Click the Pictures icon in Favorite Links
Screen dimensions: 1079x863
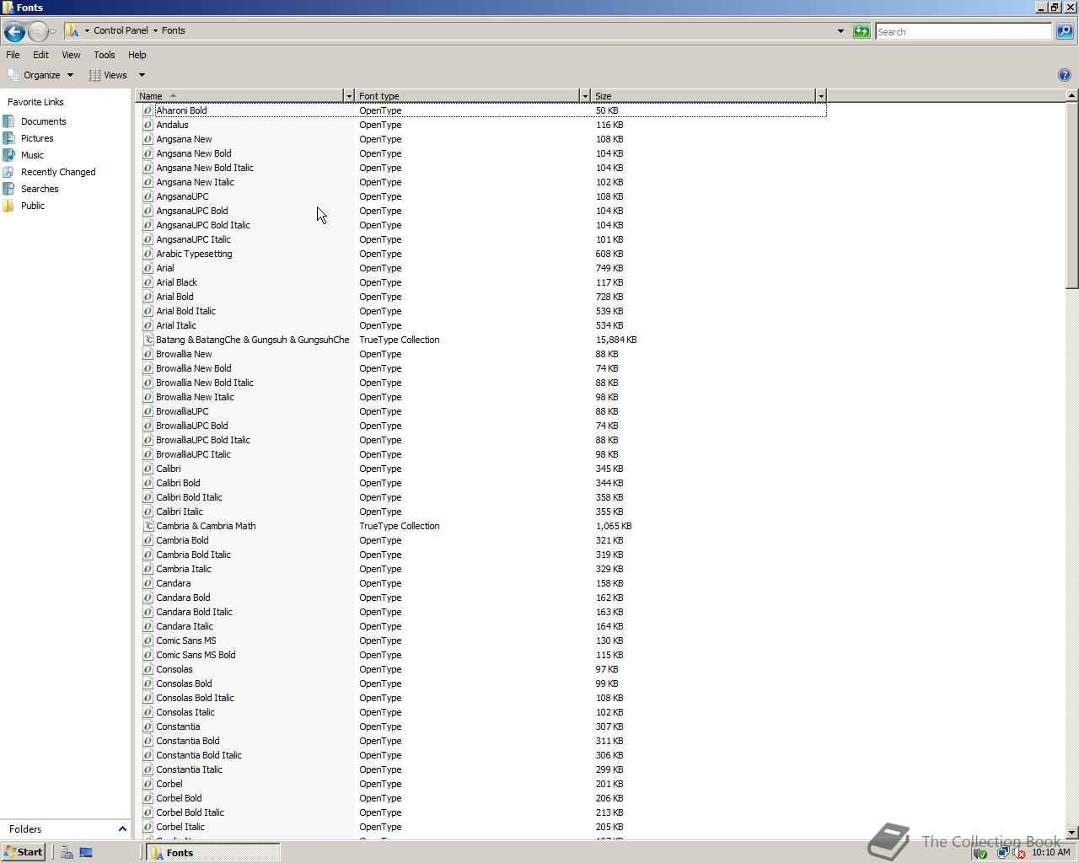coord(8,138)
